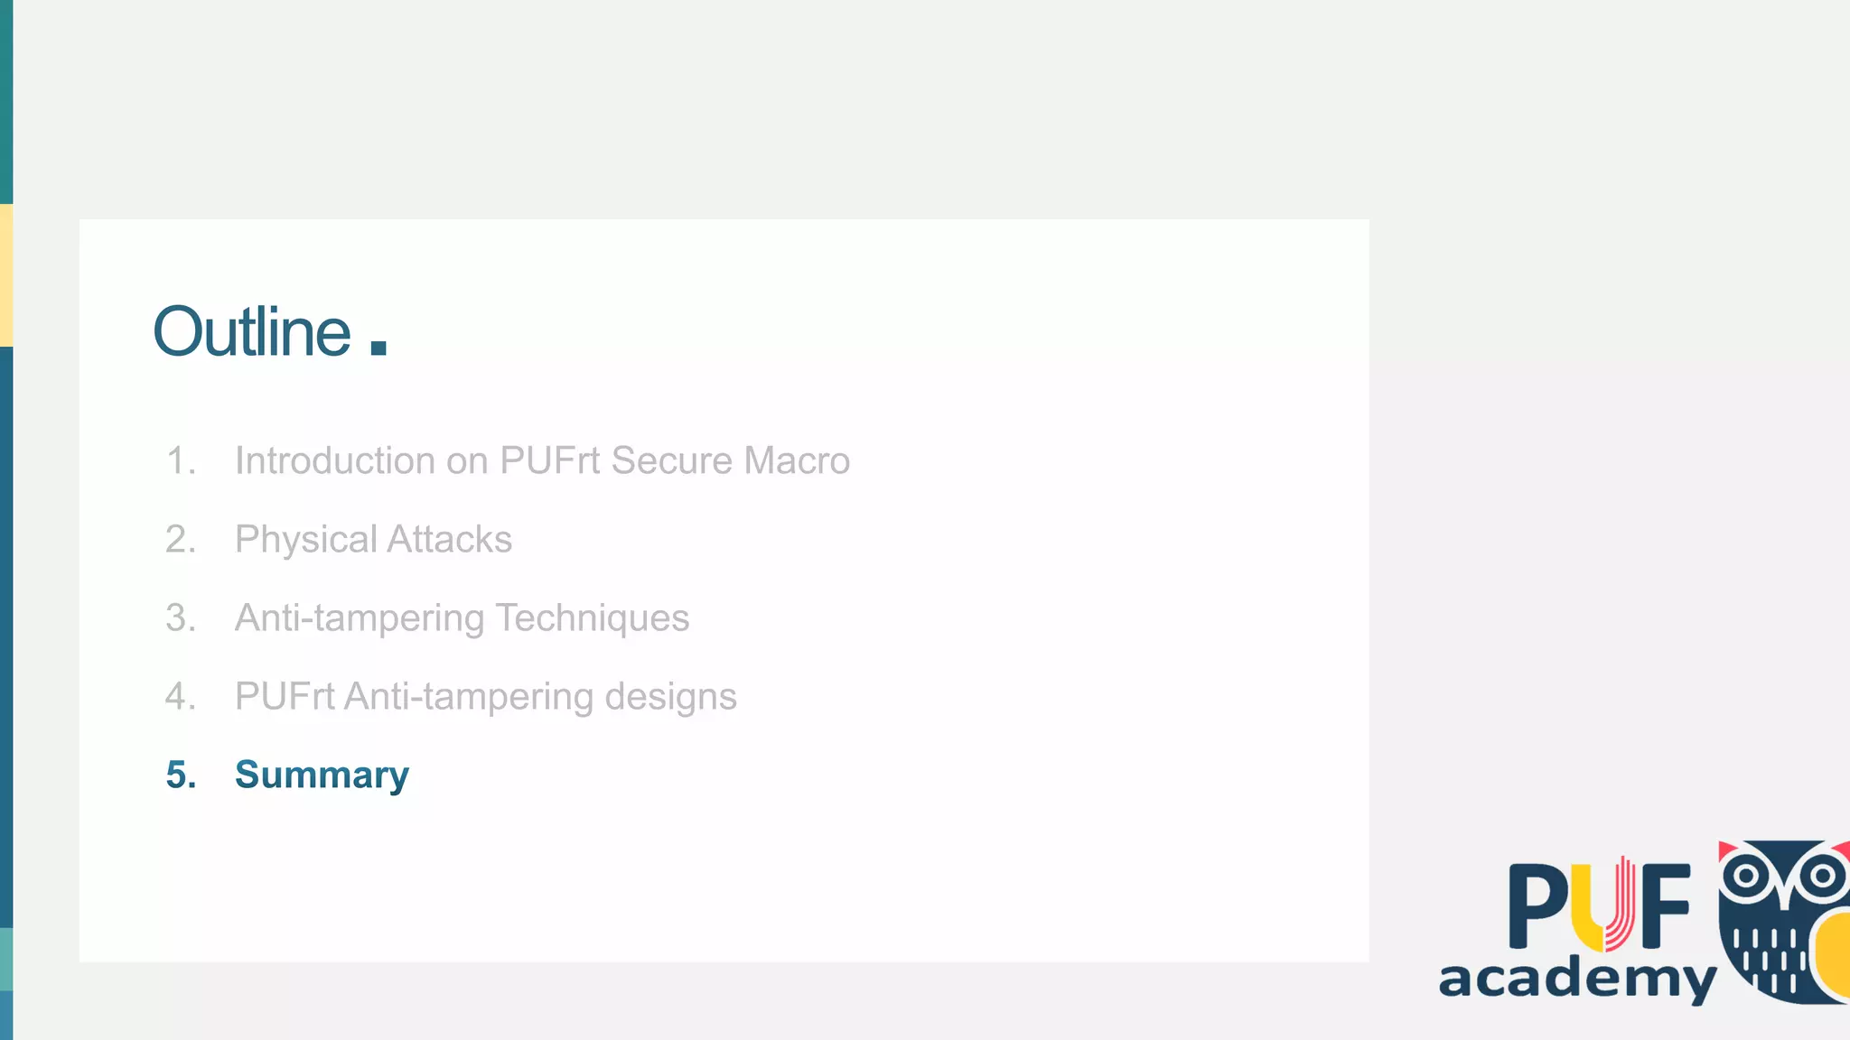This screenshot has height=1040, width=1850.
Task: Click the word academy in the logo
Action: point(1576,979)
